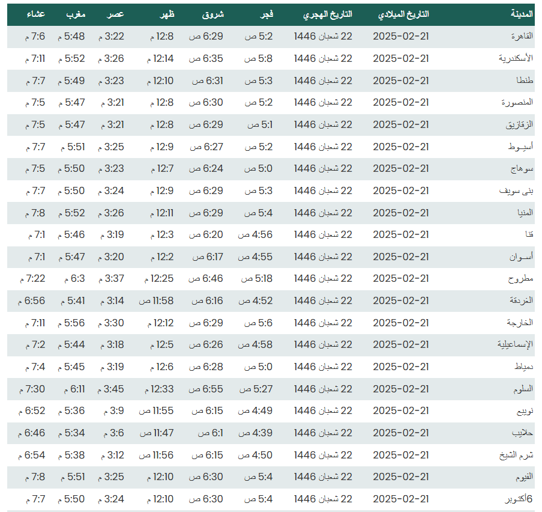
Task: Click Isha time 6:46 م in حلايب row
Action: coord(31,433)
